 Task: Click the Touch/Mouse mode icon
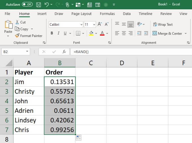(67, 5)
